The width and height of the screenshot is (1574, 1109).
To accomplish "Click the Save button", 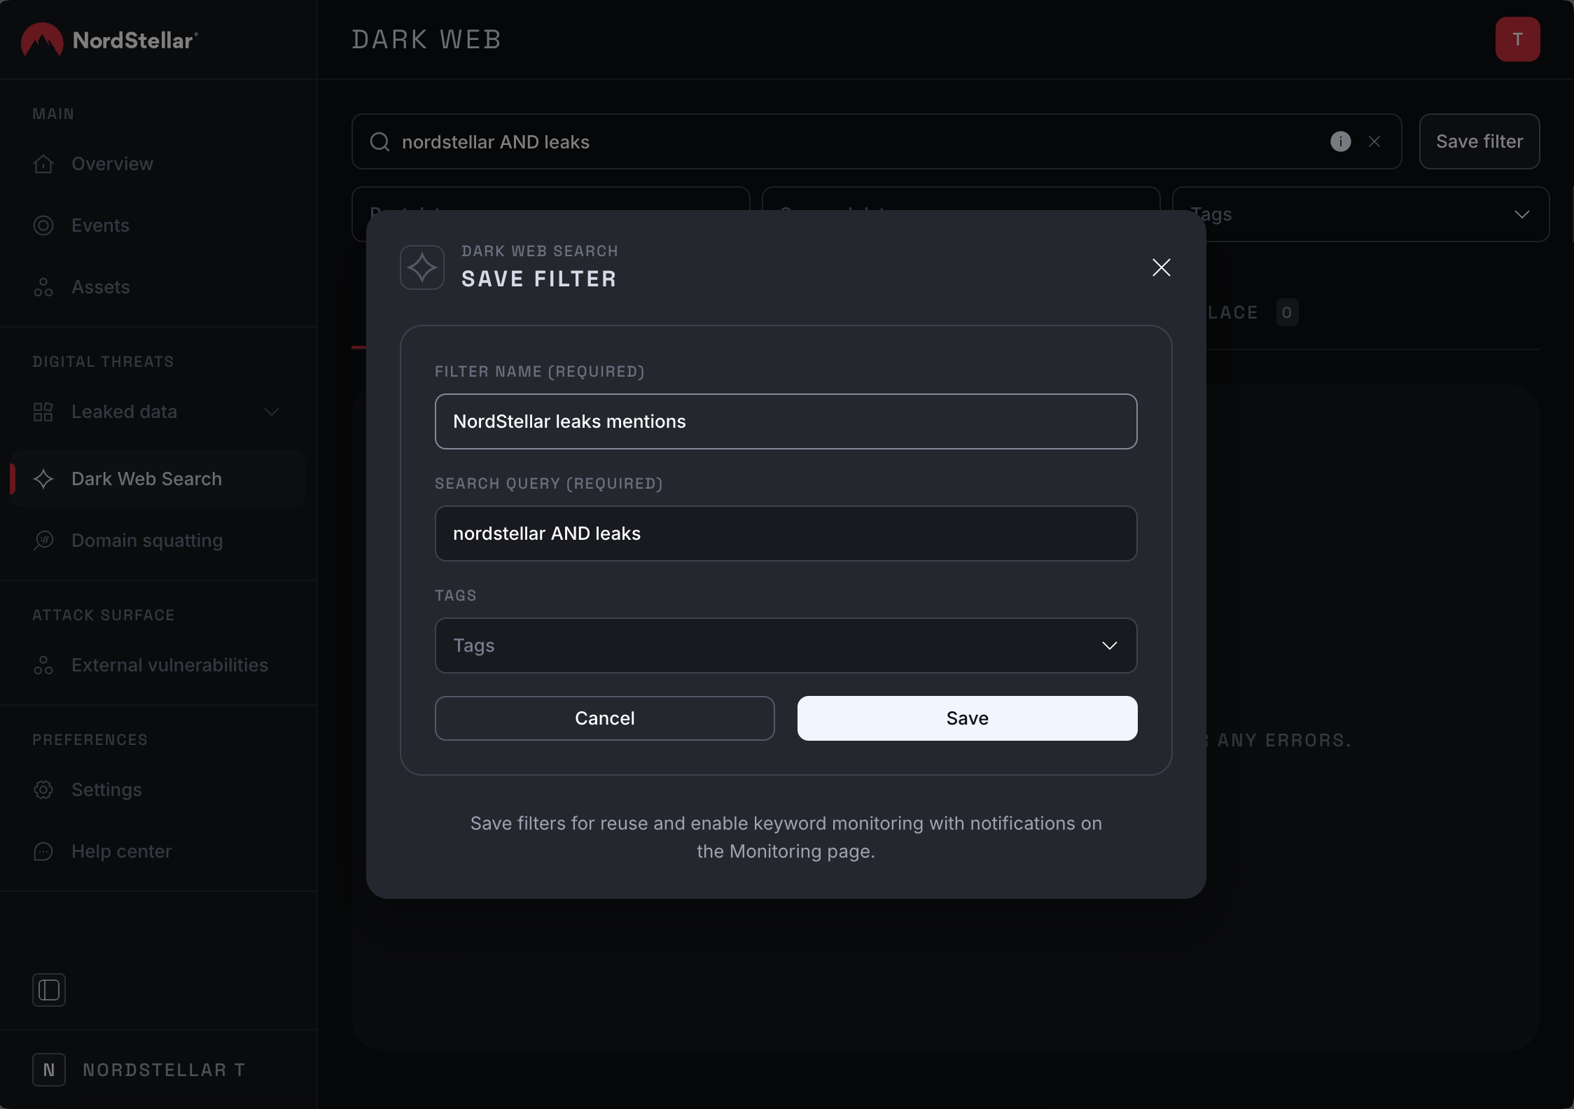I will pyautogui.click(x=968, y=718).
